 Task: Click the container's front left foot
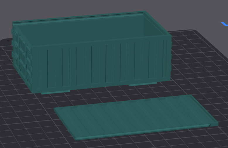(55, 92)
